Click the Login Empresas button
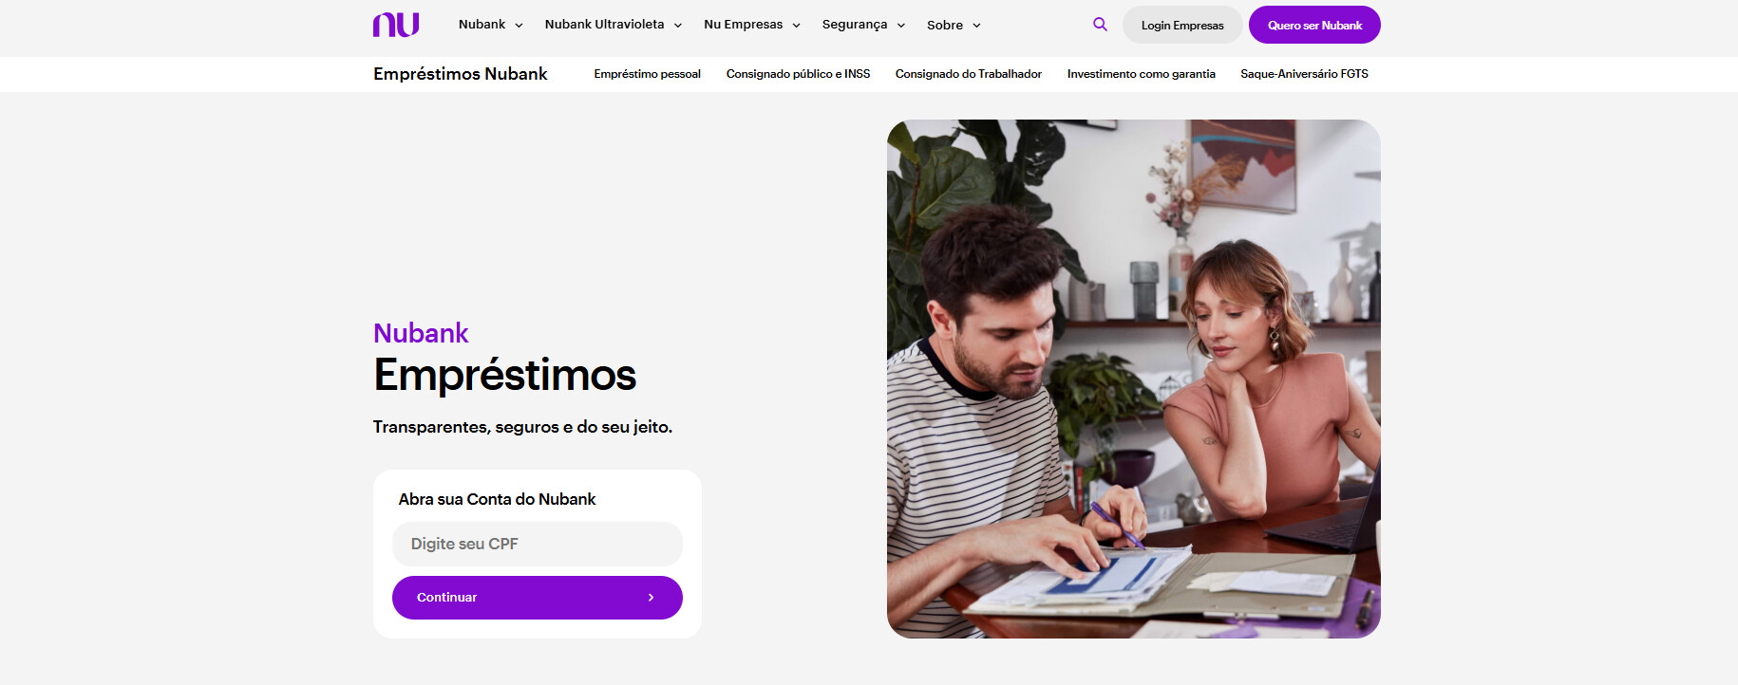Image resolution: width=1738 pixels, height=685 pixels. click(x=1182, y=25)
